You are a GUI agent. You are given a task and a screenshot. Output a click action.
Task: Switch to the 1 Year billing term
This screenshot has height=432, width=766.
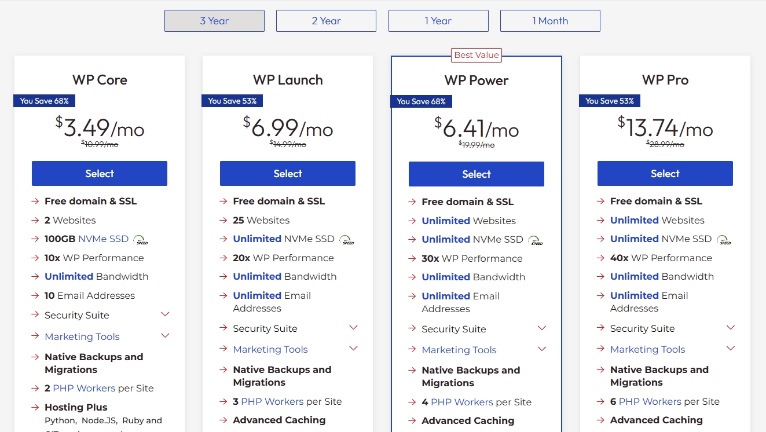click(x=438, y=21)
